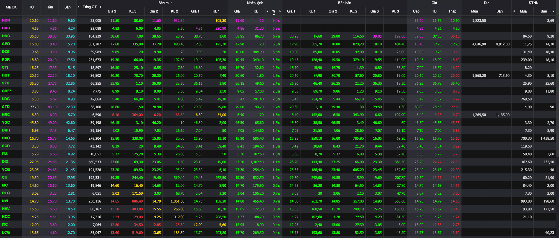Click KL 1 header under Bên mua

click(x=216, y=11)
